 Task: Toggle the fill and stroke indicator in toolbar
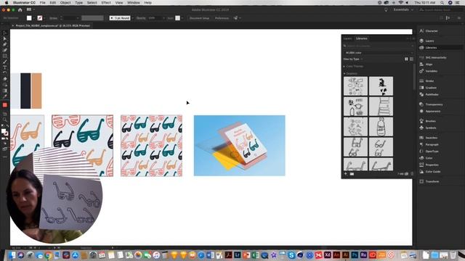tap(4, 132)
